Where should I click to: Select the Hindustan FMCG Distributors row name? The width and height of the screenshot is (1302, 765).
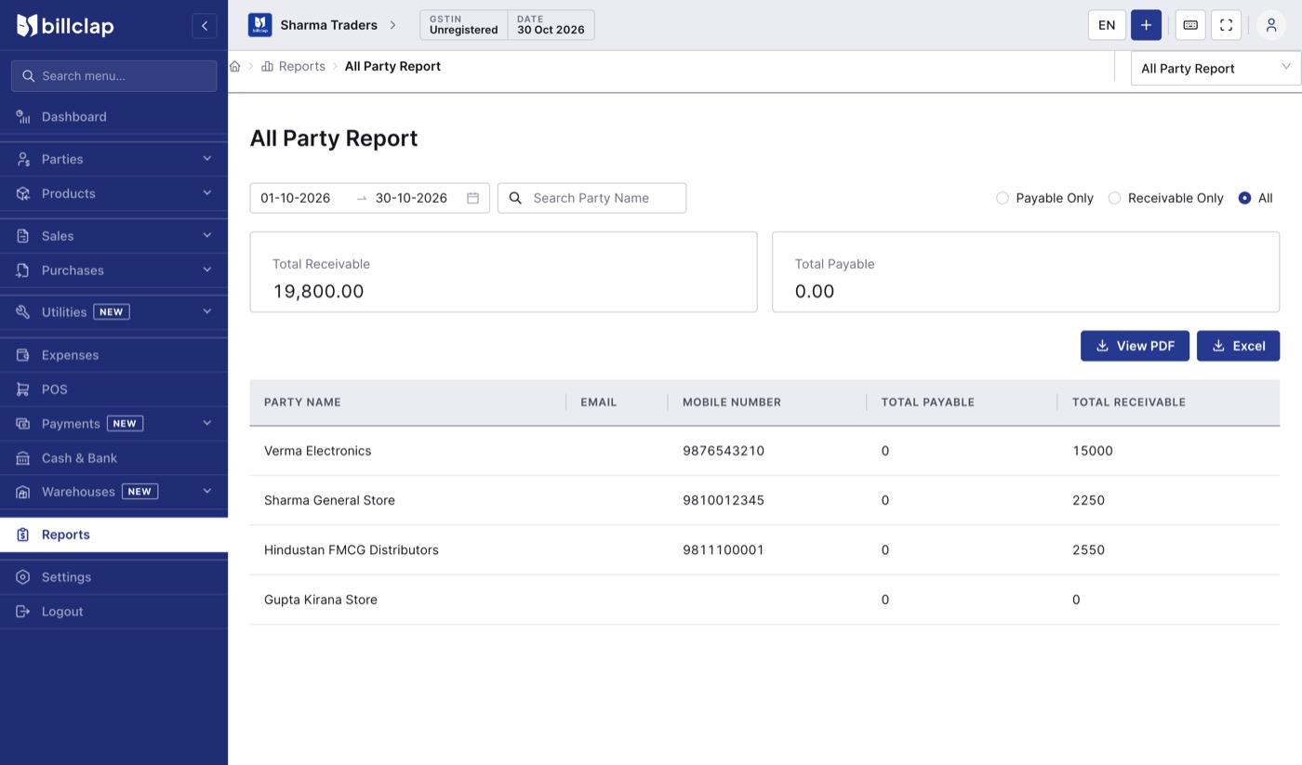pyautogui.click(x=352, y=550)
